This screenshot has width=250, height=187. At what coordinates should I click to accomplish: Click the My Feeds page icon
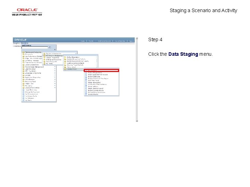[24, 100]
